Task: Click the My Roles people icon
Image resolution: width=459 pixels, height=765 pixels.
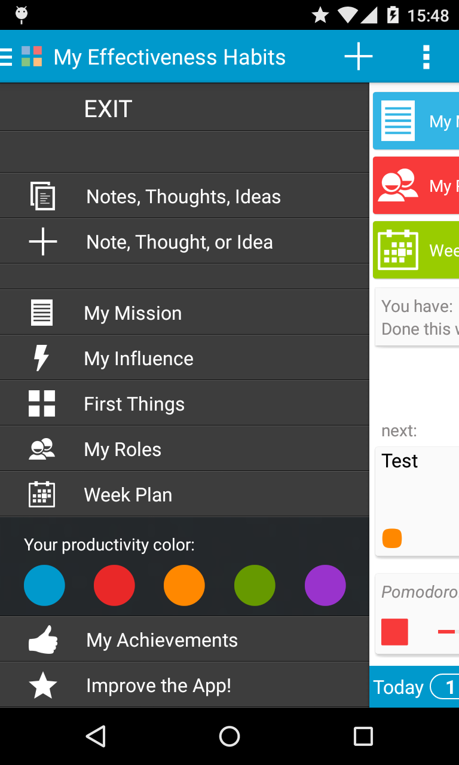Action: tap(42, 449)
